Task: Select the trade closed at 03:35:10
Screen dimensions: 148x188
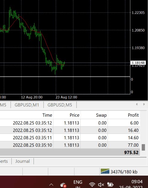Action: click(70, 145)
